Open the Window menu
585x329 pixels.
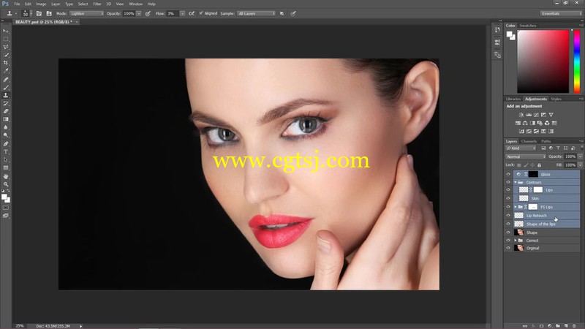pyautogui.click(x=135, y=4)
